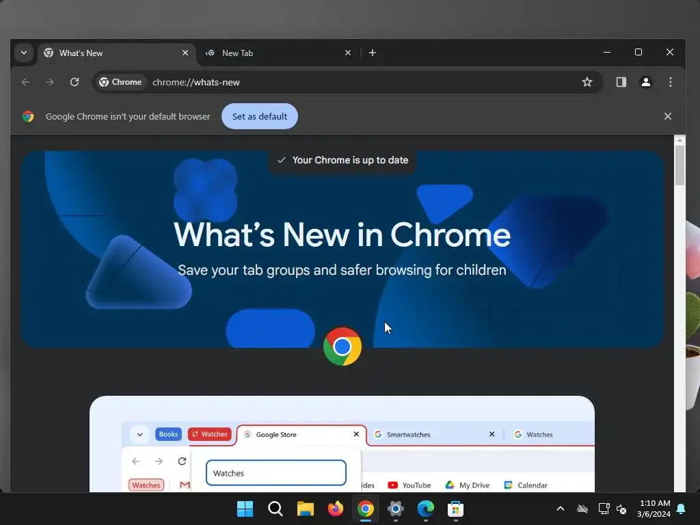Open Settings gear app from taskbar
The height and width of the screenshot is (525, 700).
(x=396, y=509)
